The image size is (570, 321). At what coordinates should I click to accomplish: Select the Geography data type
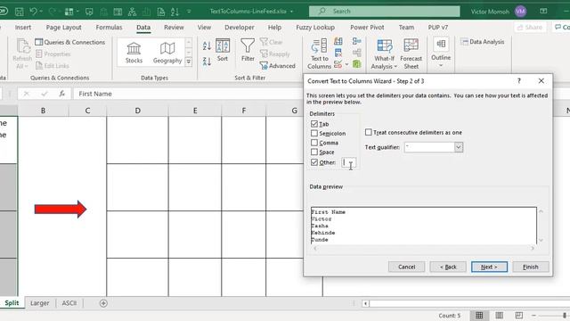(167, 53)
